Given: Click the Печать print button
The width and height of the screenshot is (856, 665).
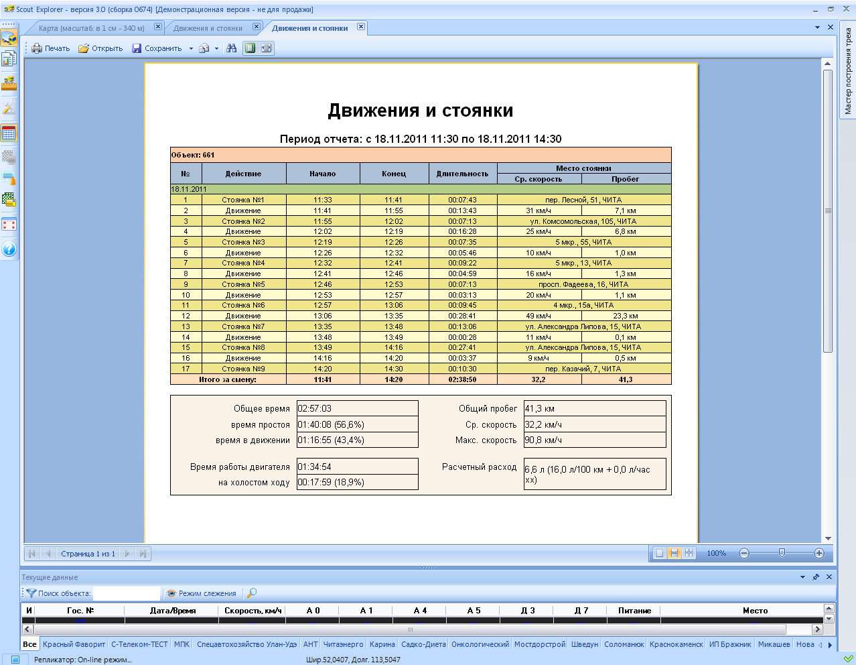Looking at the screenshot, I should pyautogui.click(x=51, y=48).
